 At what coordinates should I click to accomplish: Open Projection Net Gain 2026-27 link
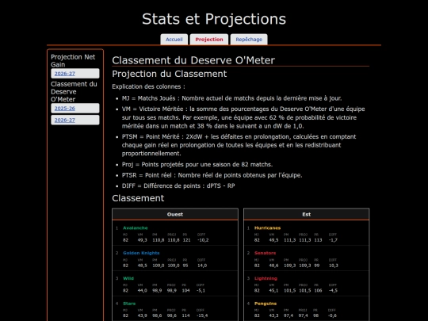tap(75, 74)
